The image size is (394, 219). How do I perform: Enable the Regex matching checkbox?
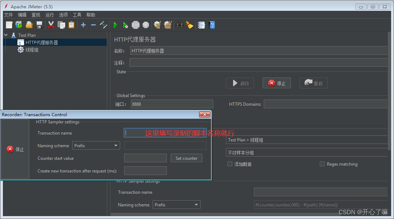pyautogui.click(x=322, y=164)
